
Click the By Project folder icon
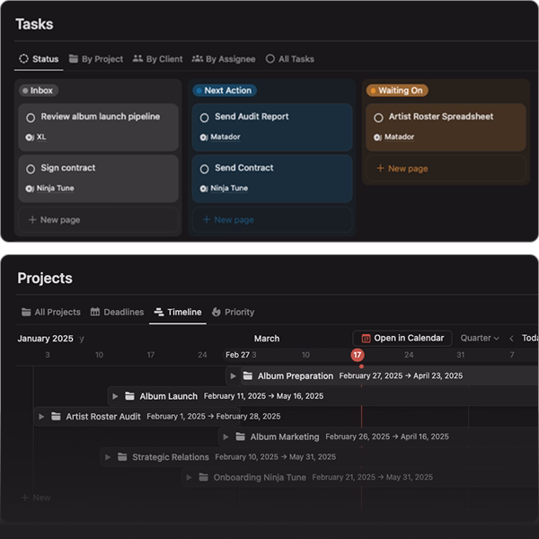[x=74, y=58]
